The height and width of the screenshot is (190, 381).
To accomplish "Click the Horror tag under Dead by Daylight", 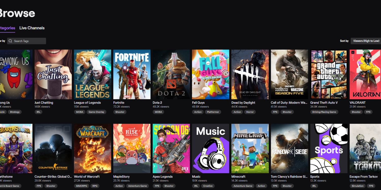I will click(250, 112).
